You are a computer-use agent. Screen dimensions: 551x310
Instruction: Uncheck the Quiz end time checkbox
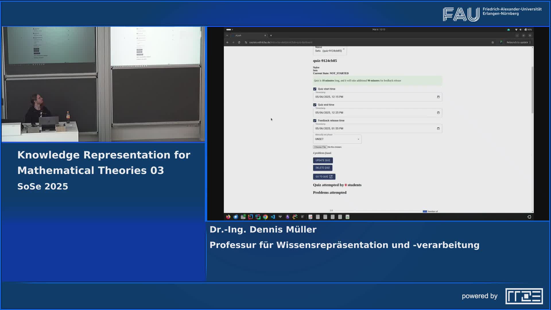pyautogui.click(x=315, y=105)
